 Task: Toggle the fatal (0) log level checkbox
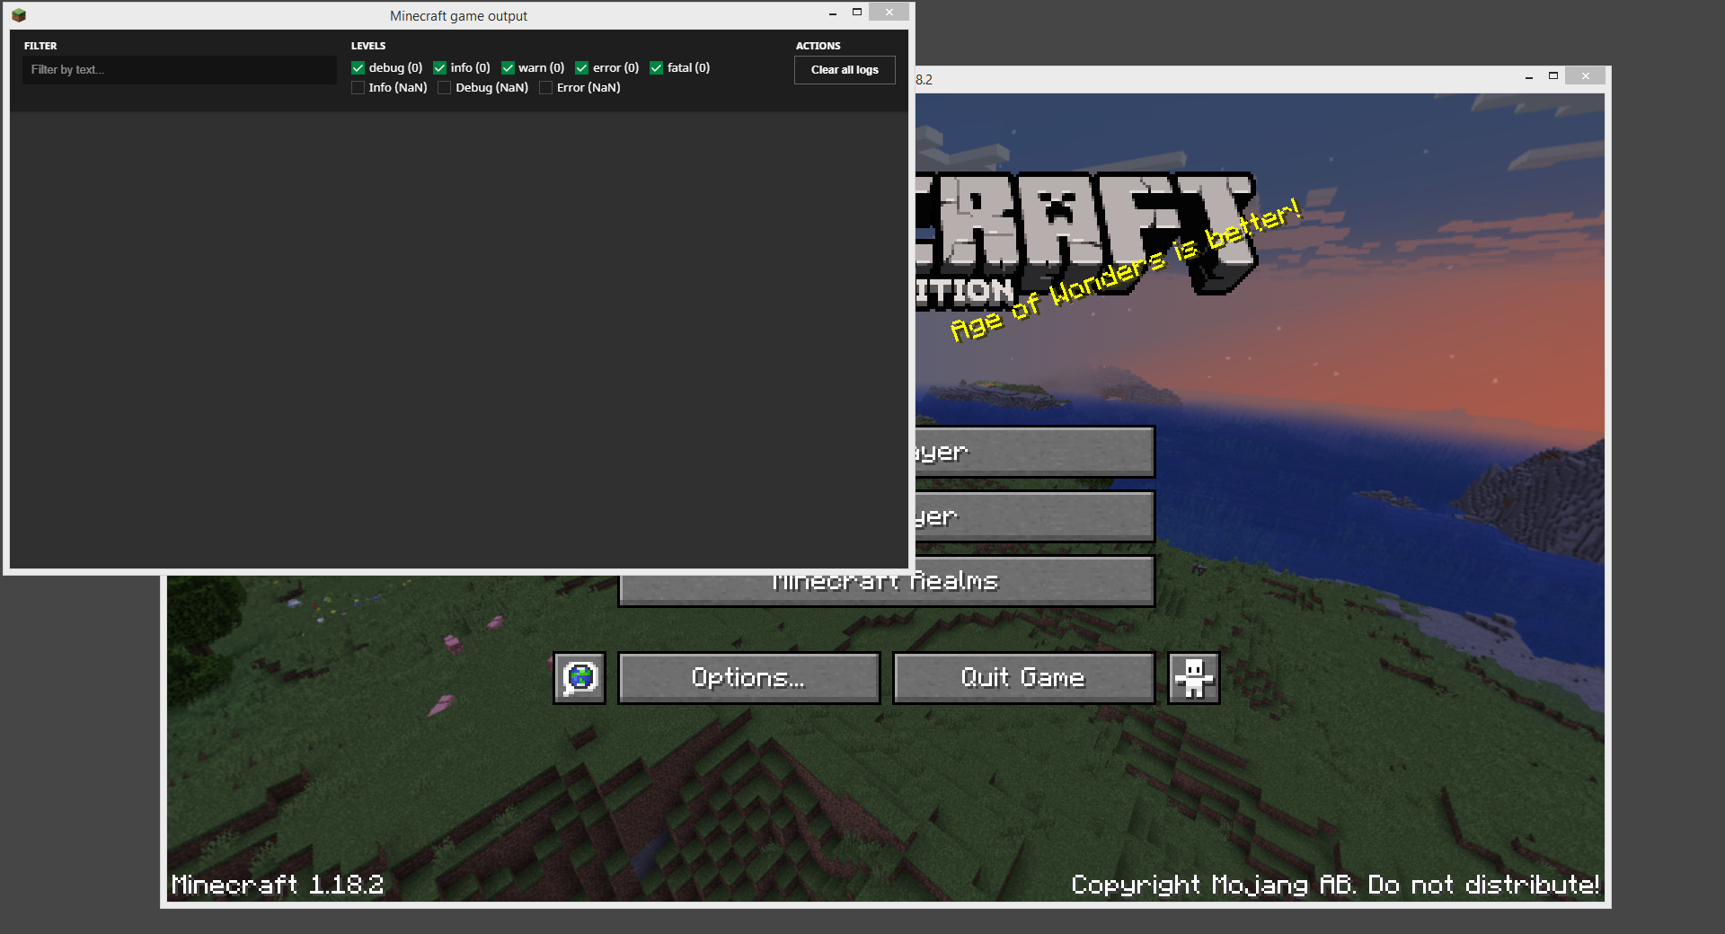pos(657,68)
